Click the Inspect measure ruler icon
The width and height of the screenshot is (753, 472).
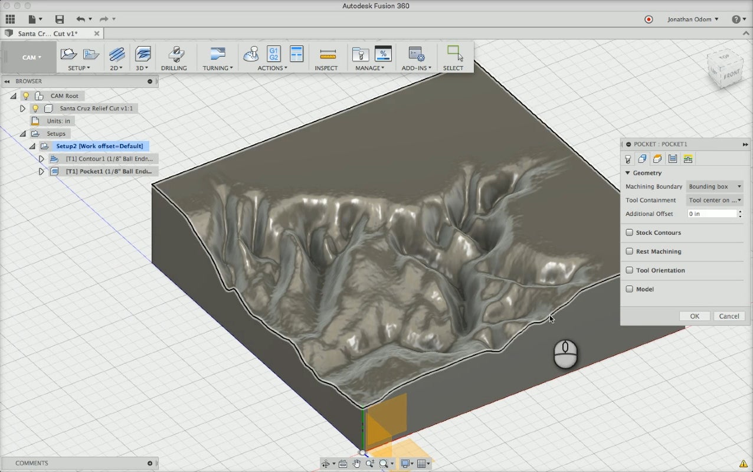(326, 54)
